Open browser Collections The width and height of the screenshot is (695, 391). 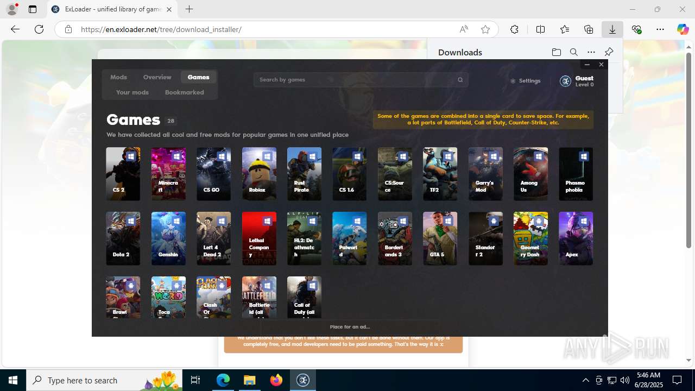(x=589, y=29)
